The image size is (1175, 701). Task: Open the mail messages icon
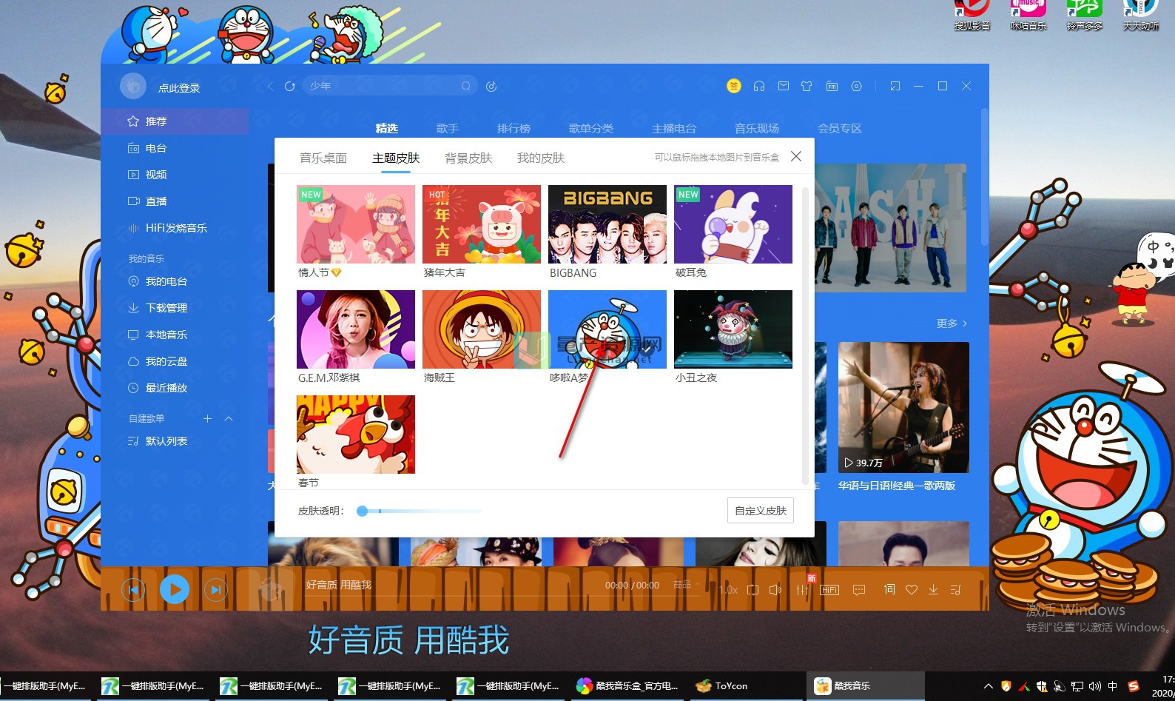[x=784, y=87]
